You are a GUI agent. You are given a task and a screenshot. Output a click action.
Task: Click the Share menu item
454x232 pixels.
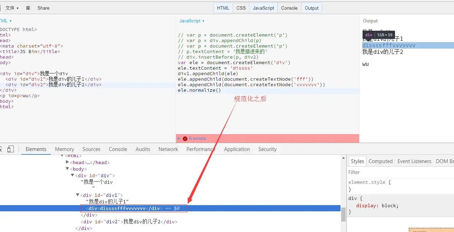click(x=43, y=8)
